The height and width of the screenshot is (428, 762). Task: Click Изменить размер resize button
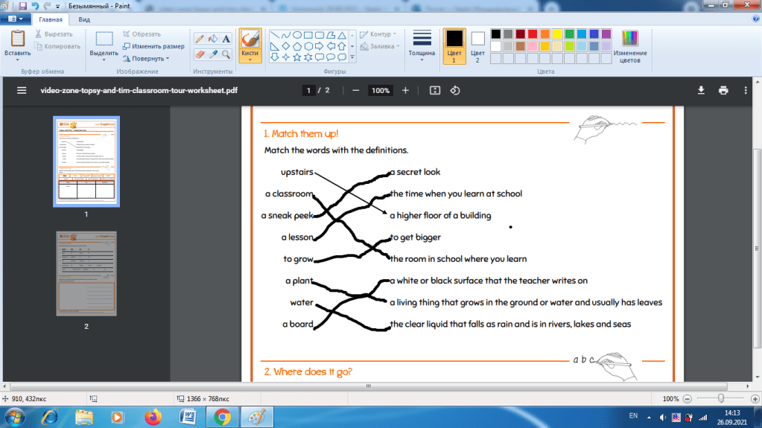(x=153, y=46)
